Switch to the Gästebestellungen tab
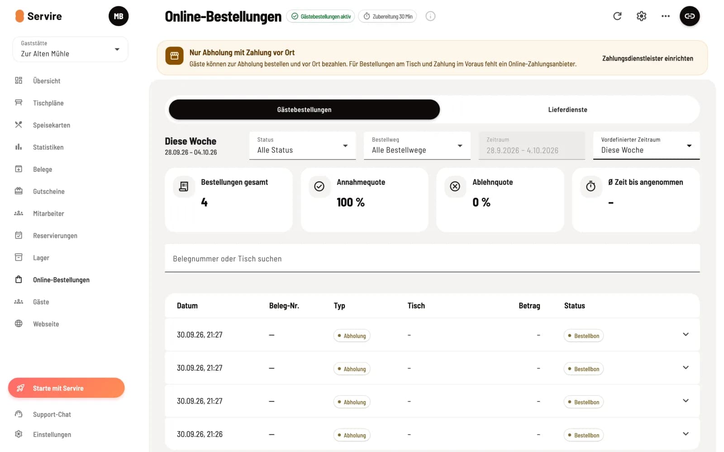The width and height of the screenshot is (724, 452). 304,110
